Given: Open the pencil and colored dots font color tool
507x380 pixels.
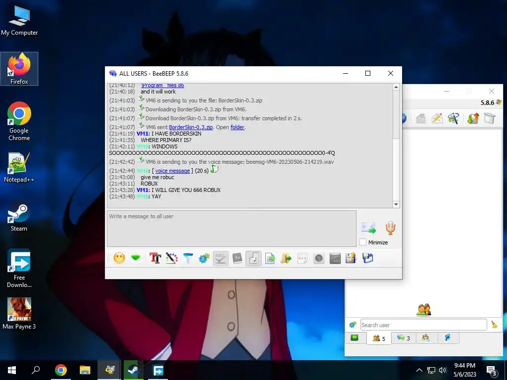Looking at the screenshot, I should pyautogui.click(x=172, y=258).
